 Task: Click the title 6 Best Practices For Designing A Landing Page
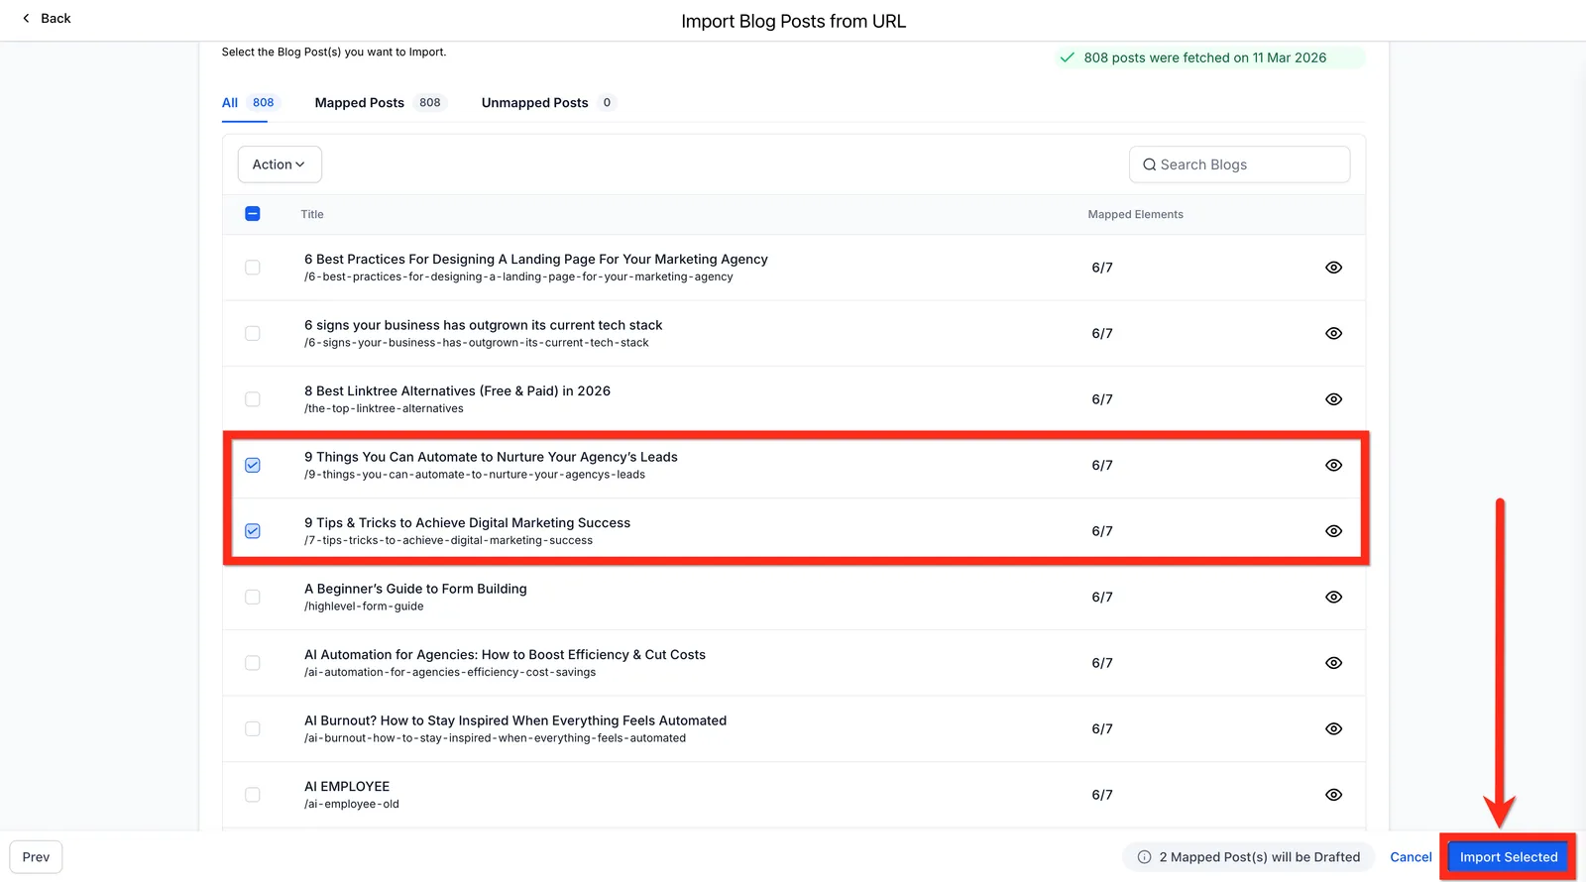[x=536, y=260]
